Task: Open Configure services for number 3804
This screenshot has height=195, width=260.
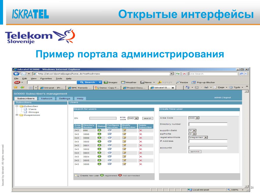Action: coord(109,156)
